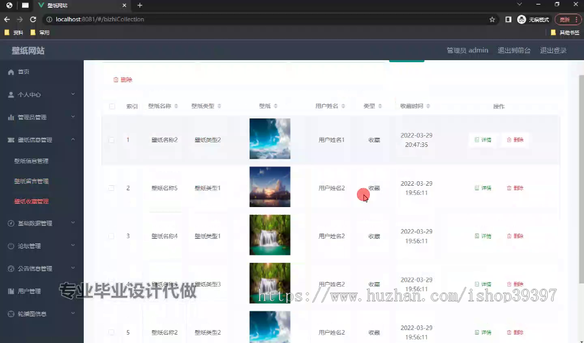Click the 公告信息管理 sidebar icon
584x343 pixels.
click(x=11, y=269)
